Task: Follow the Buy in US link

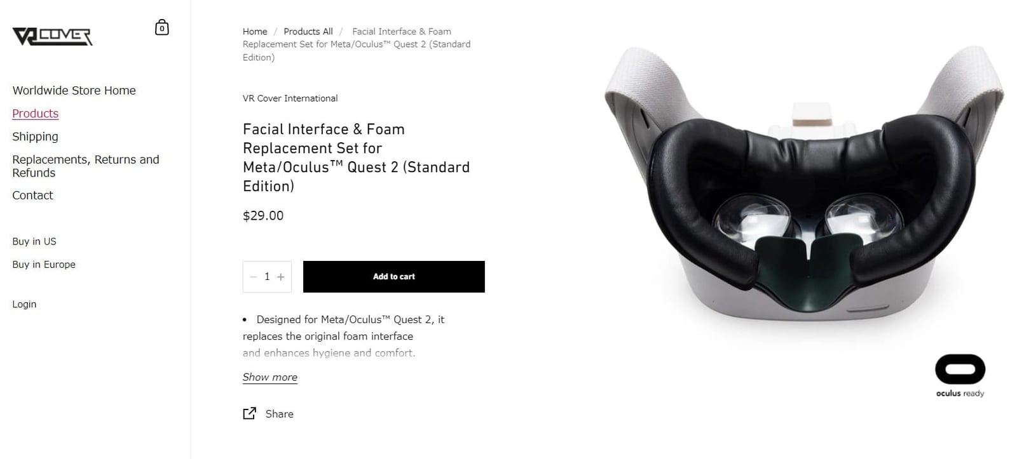Action: coord(34,241)
